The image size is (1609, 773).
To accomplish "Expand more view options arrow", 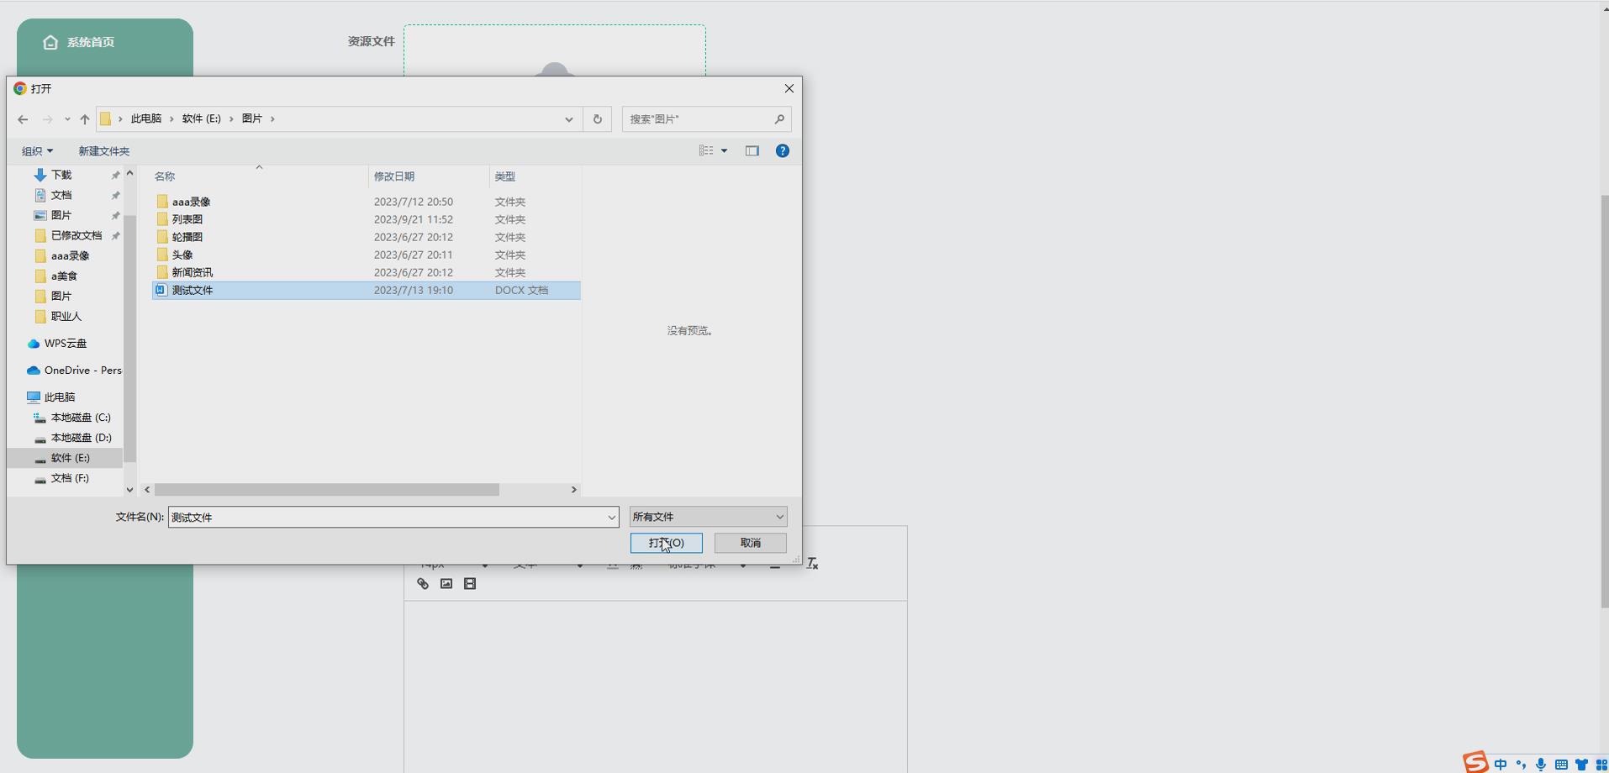I will coord(724,150).
